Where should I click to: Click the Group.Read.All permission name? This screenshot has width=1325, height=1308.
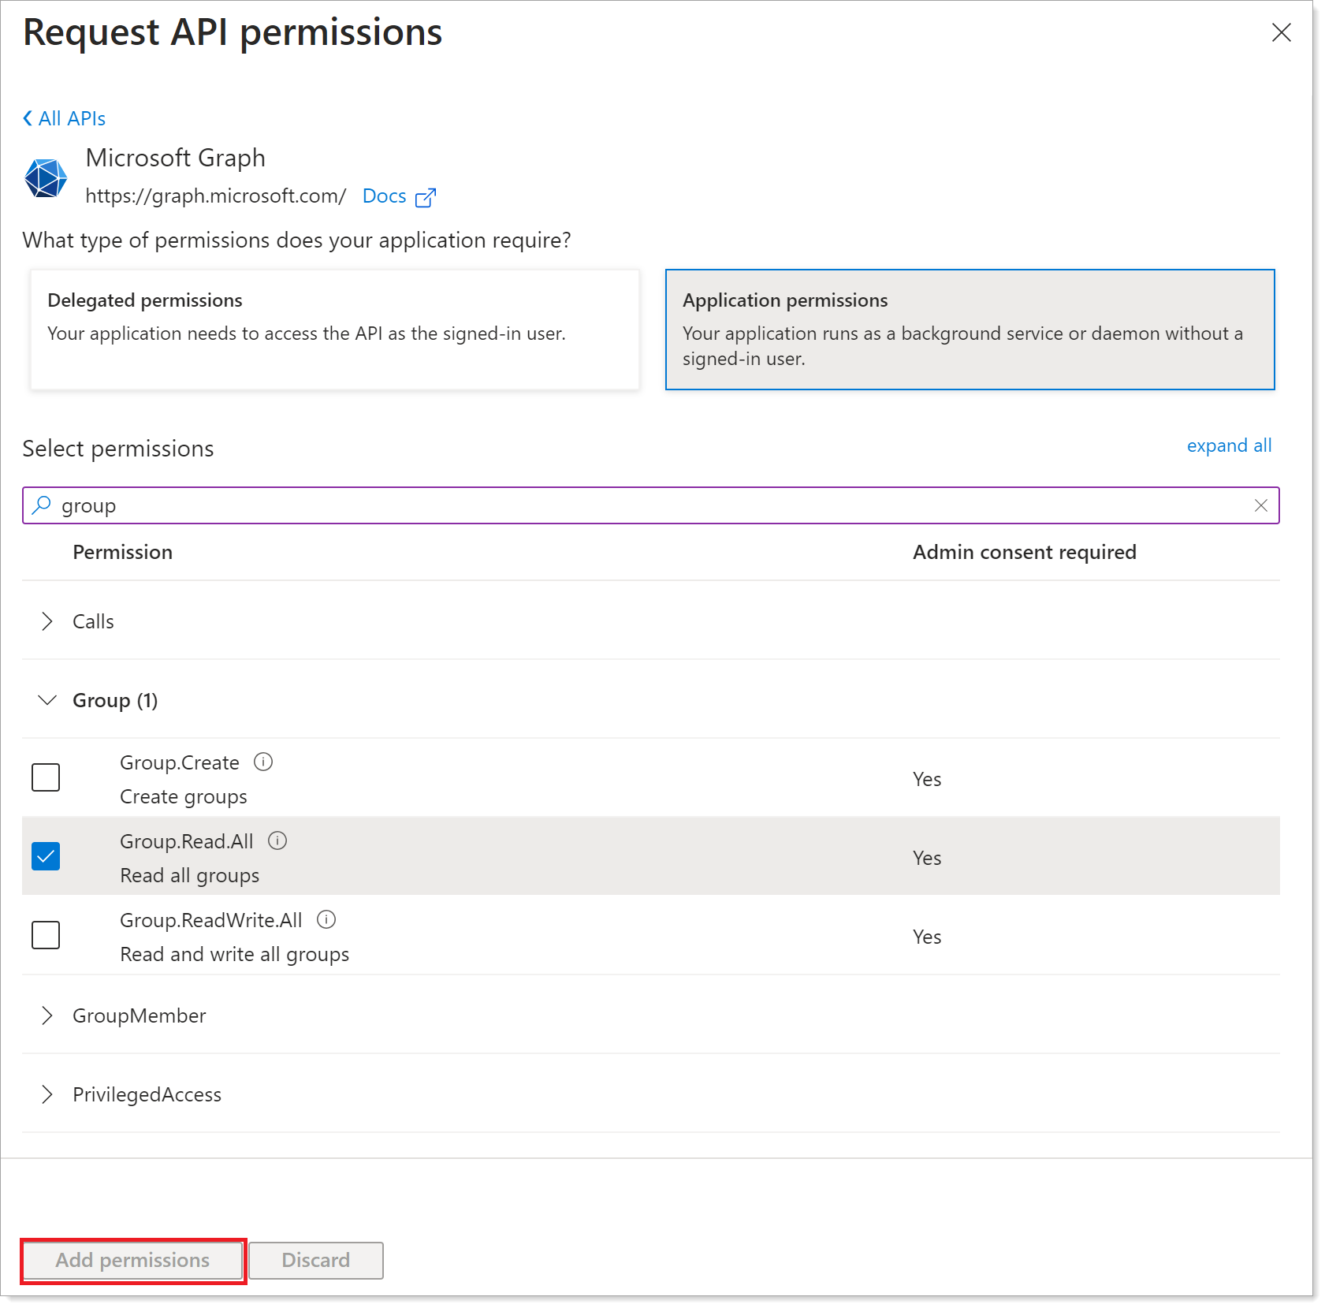tap(186, 841)
